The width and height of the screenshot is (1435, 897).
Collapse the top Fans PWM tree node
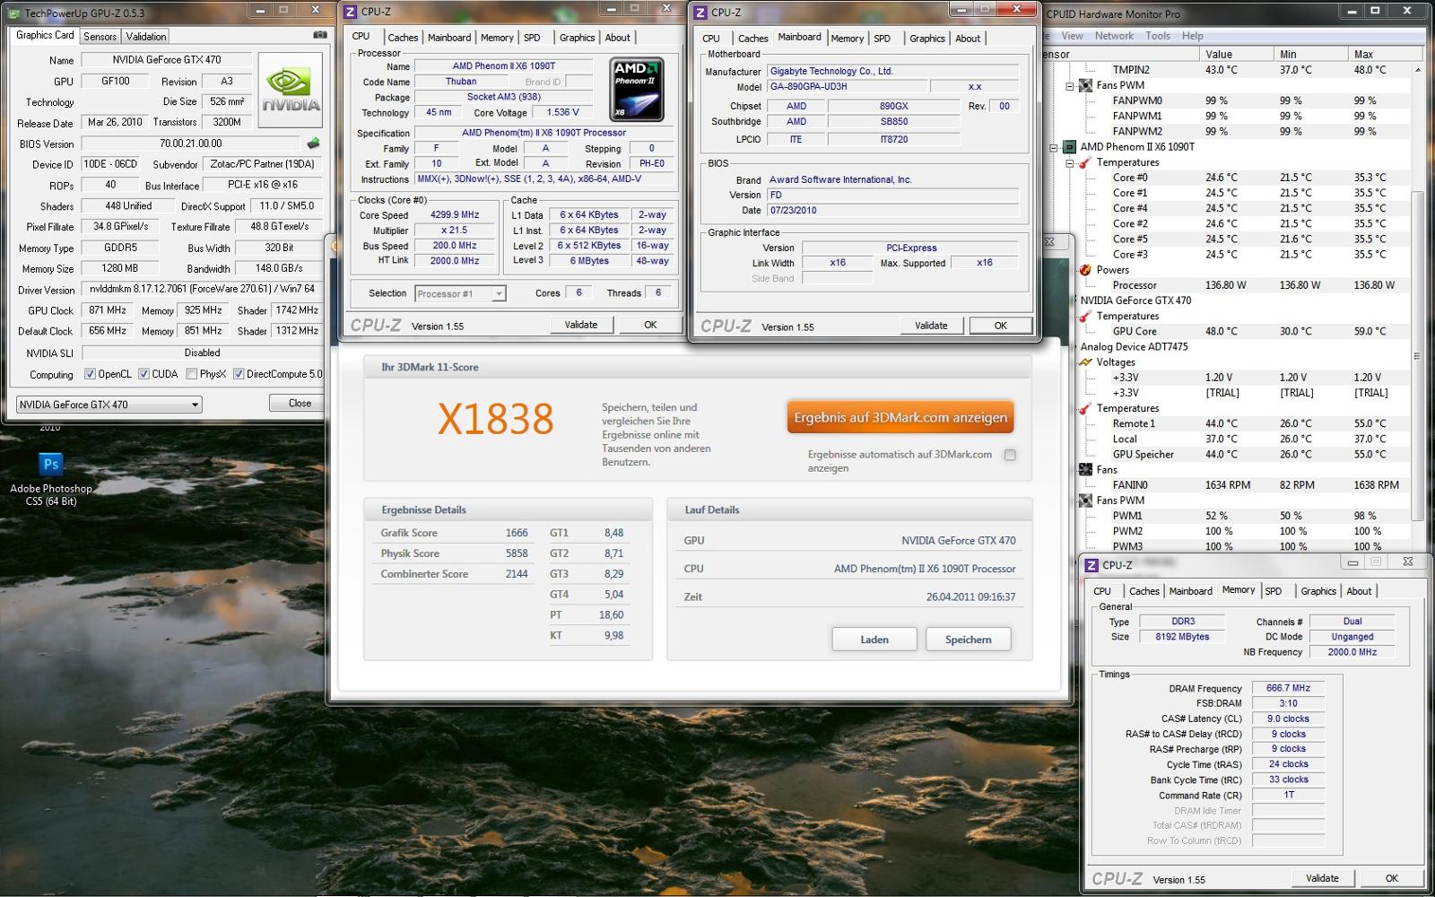(1069, 86)
